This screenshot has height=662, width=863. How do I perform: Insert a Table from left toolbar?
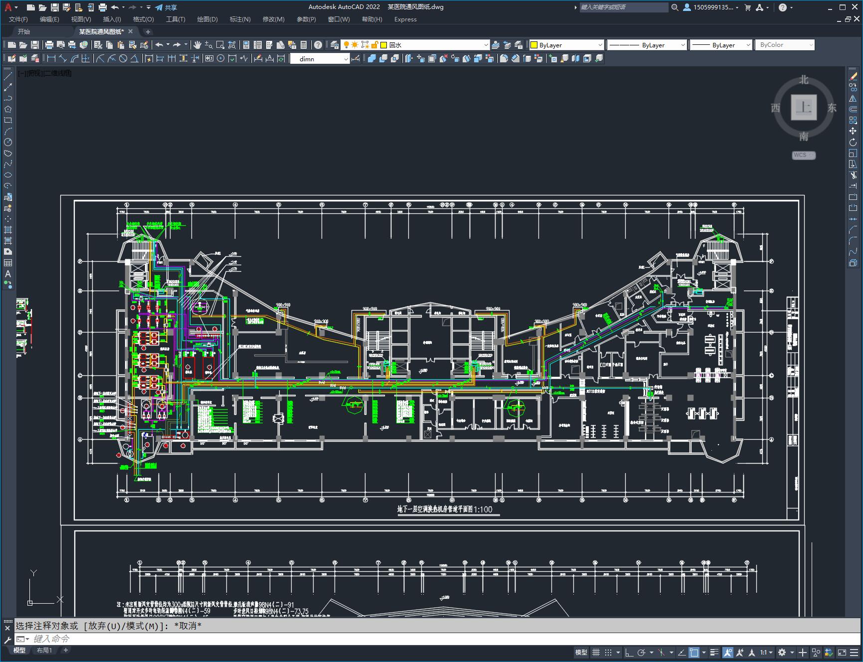[x=8, y=263]
